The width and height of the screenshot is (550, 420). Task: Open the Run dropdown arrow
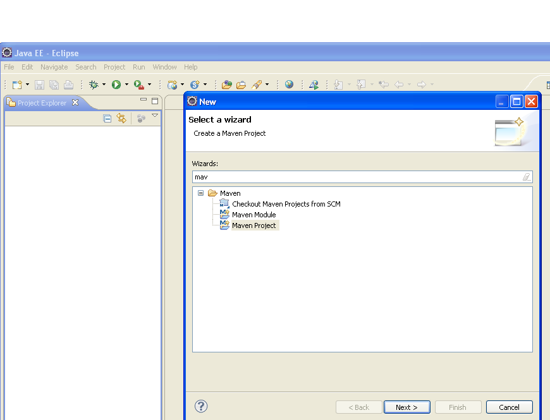click(126, 85)
